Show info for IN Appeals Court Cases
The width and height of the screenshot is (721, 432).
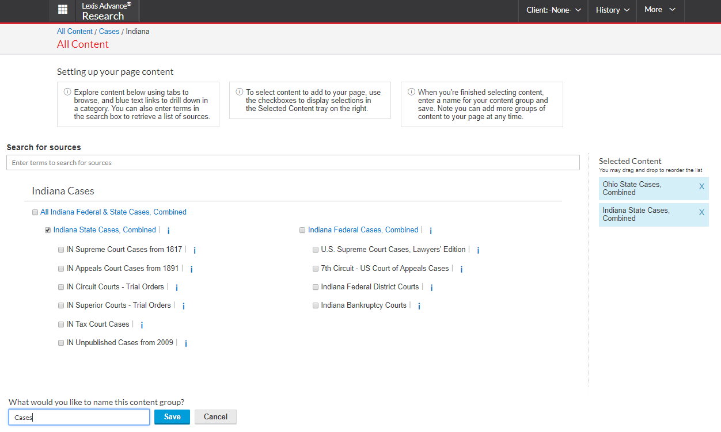(191, 269)
